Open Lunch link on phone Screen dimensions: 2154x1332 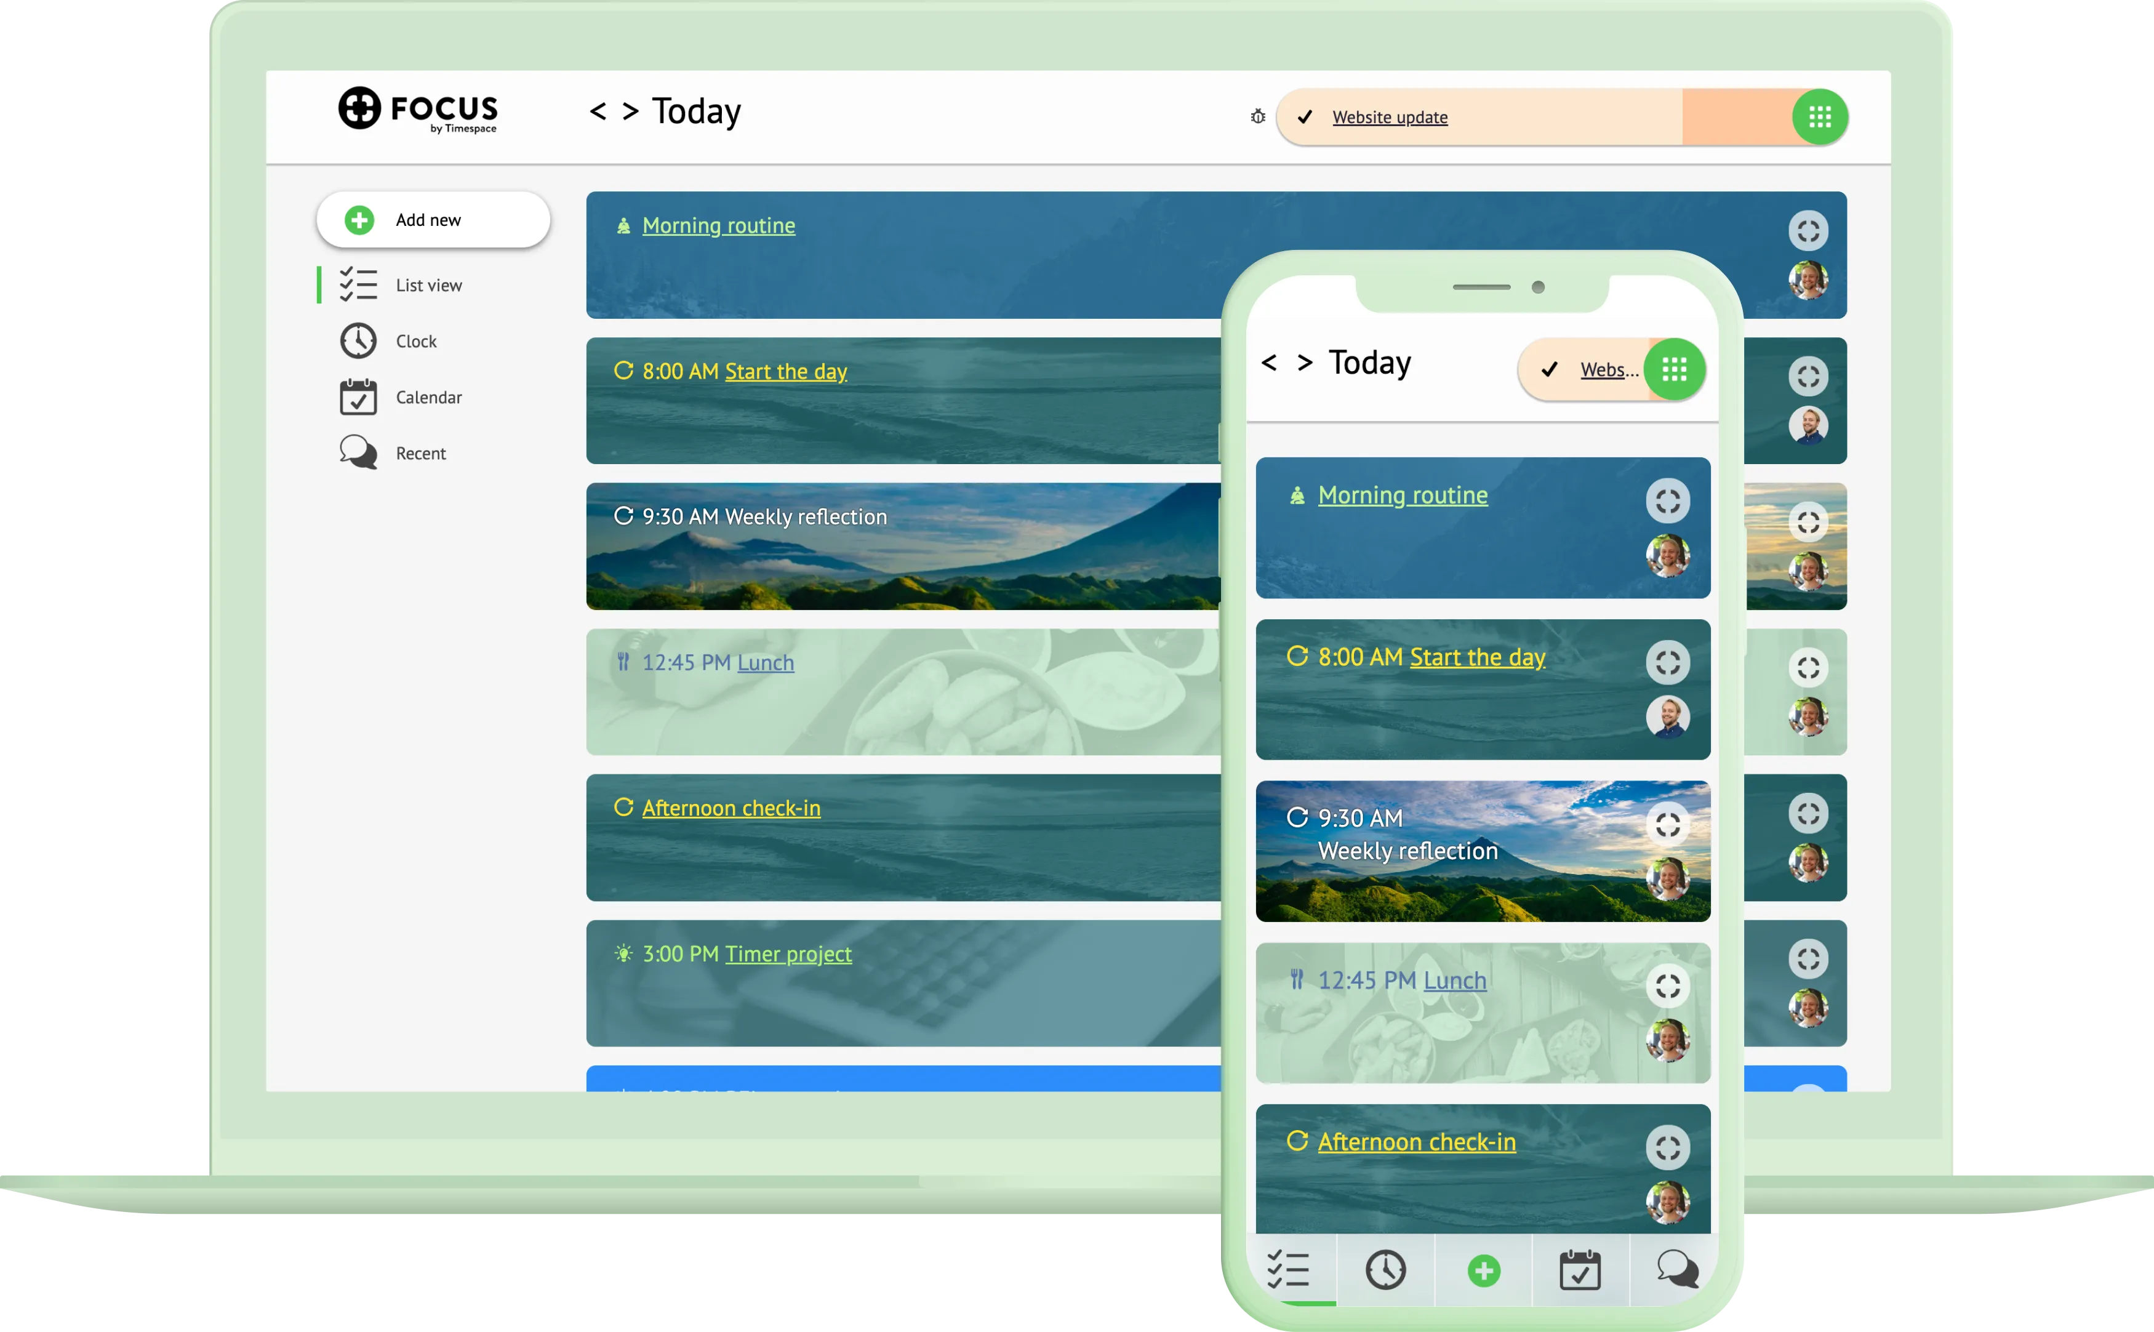click(x=1455, y=981)
